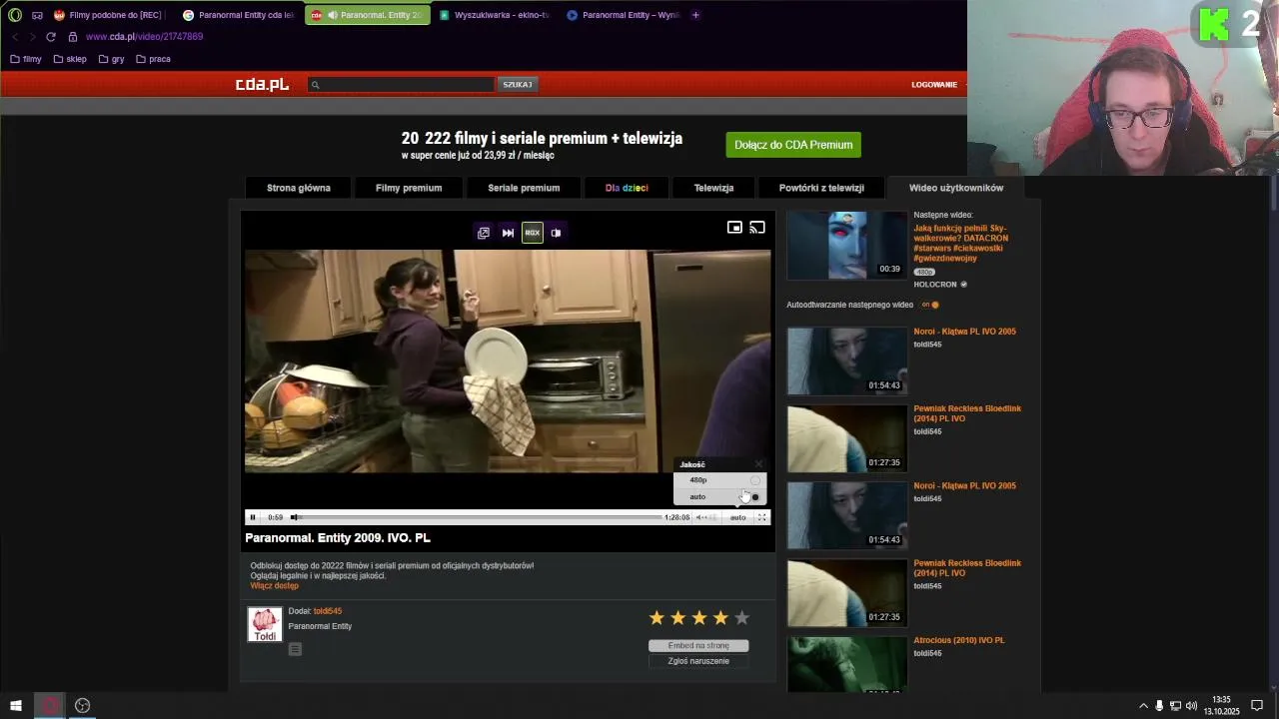Open Seriale premium tab

coord(524,188)
